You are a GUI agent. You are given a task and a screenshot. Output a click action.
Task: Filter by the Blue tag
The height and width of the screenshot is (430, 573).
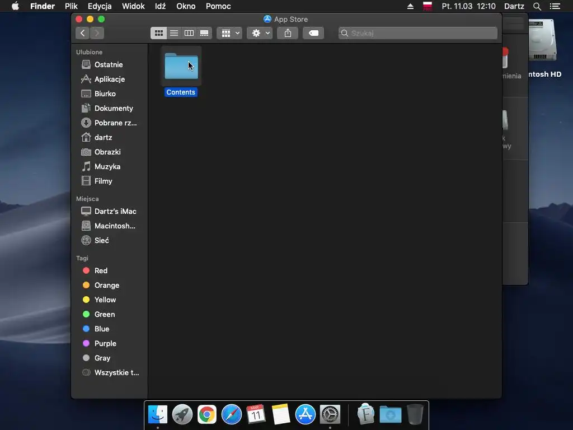click(x=102, y=329)
